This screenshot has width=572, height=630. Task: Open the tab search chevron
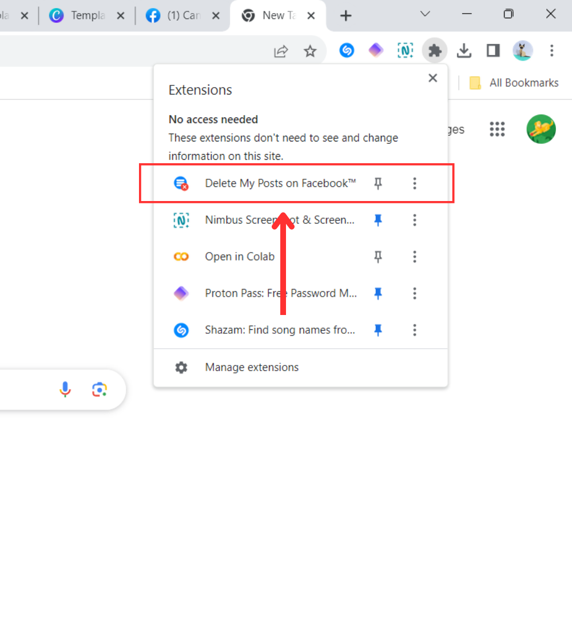click(x=425, y=14)
